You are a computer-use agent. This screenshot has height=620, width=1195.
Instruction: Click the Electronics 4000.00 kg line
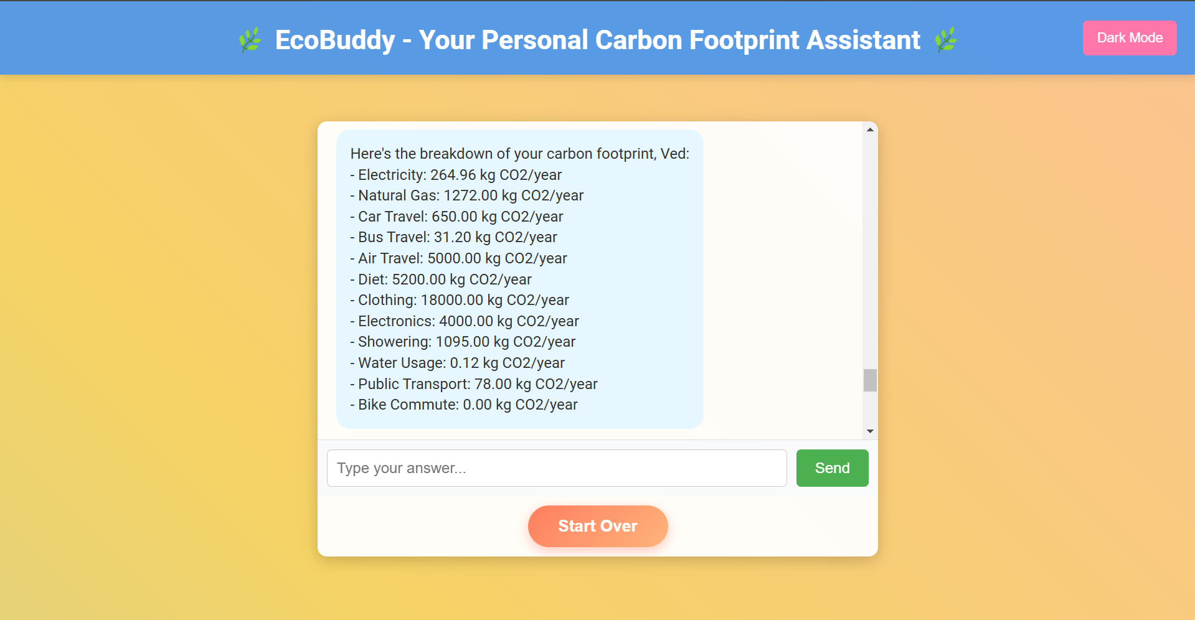(x=465, y=321)
